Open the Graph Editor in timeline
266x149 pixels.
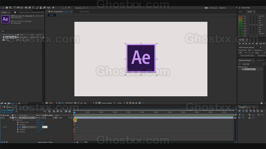(70, 111)
